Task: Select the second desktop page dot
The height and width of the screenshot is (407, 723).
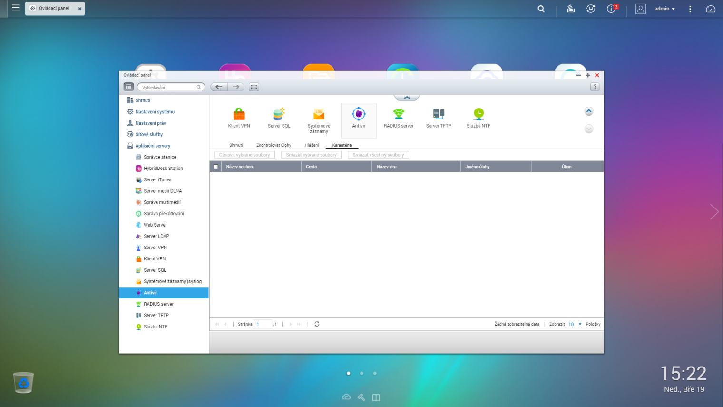Action: [x=361, y=373]
